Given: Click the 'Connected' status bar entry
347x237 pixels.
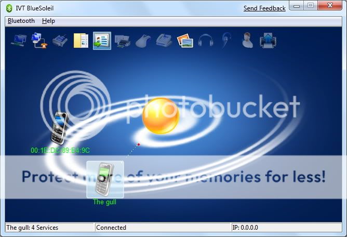Looking at the screenshot, I should pos(111,228).
